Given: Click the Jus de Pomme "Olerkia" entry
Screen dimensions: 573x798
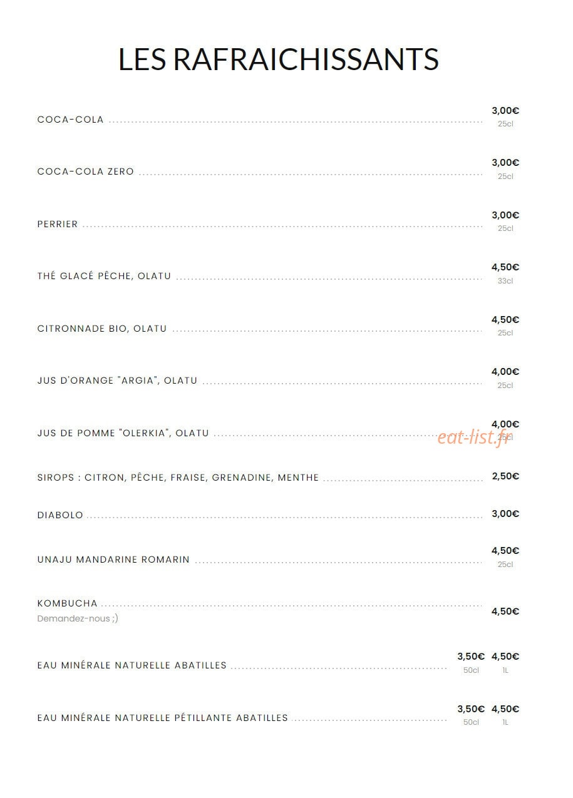Looking at the screenshot, I should (123, 433).
